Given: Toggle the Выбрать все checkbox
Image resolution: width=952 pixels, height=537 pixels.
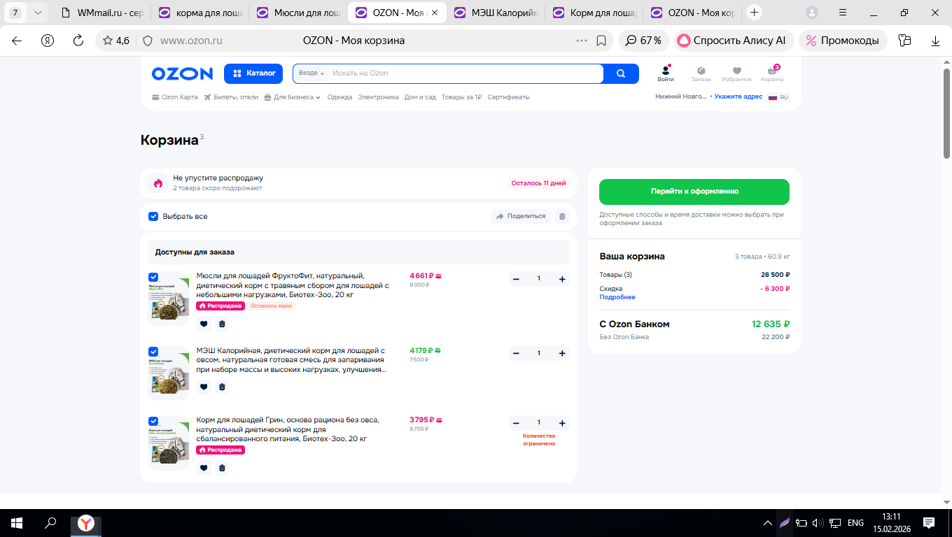Looking at the screenshot, I should [x=153, y=217].
